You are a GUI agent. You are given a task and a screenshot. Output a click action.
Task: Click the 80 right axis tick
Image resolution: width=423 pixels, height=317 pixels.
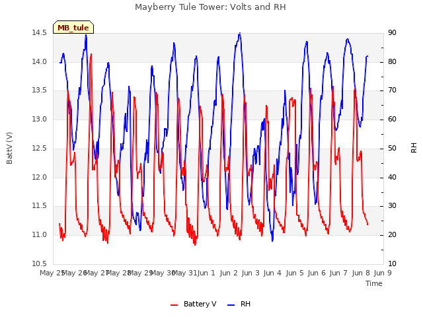point(392,61)
